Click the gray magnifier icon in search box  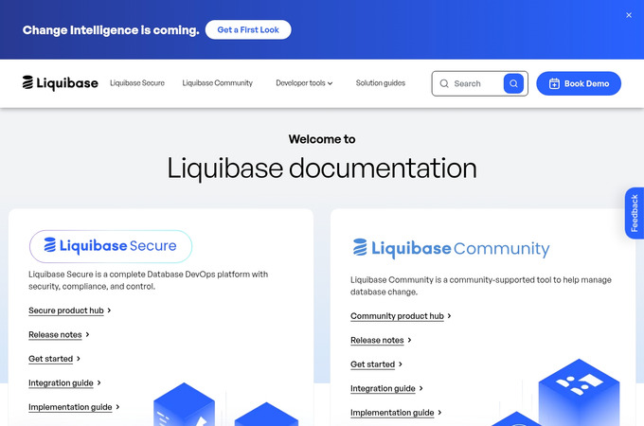(444, 83)
